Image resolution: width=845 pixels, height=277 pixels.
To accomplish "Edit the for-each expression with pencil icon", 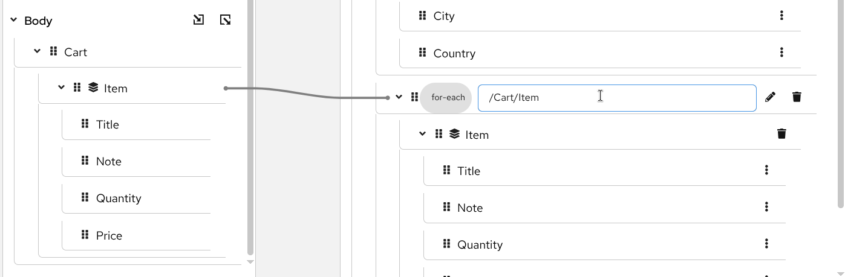I will pos(770,97).
